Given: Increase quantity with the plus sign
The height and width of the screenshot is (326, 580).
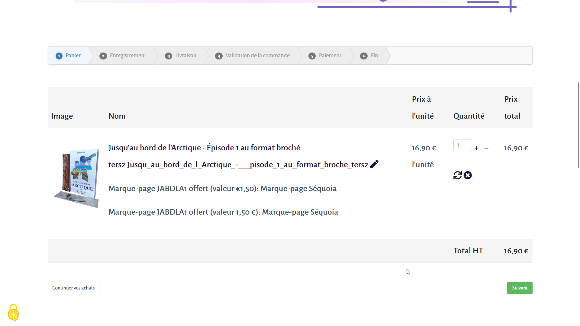Looking at the screenshot, I should pos(476,148).
